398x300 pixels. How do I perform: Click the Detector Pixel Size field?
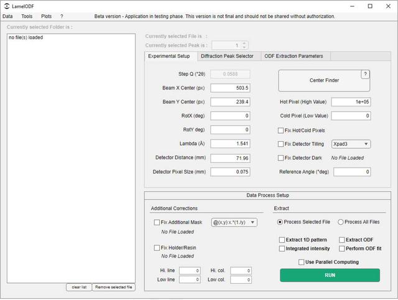(230, 172)
